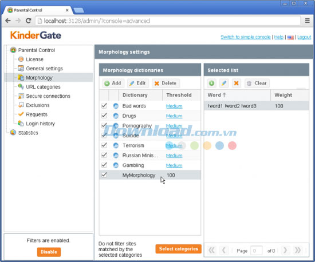Go to the last page of Selected list
The image size is (315, 262).
297,251
